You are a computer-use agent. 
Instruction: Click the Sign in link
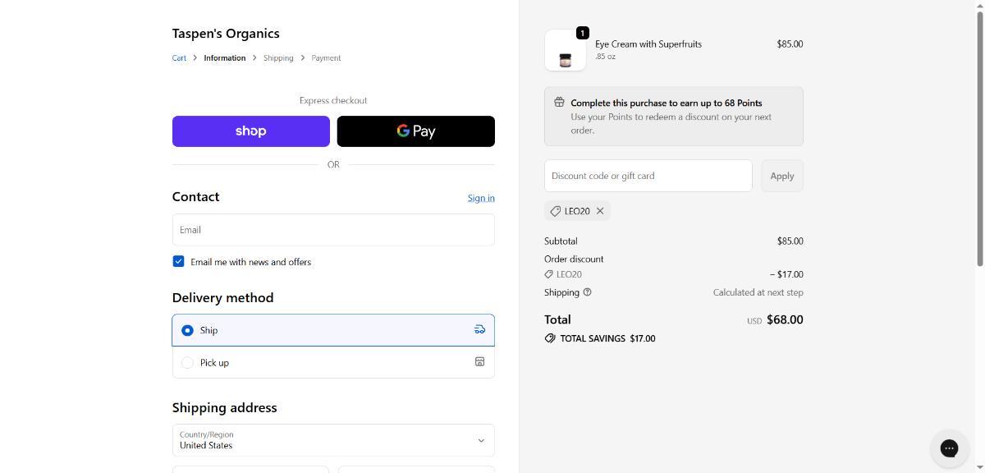(x=481, y=198)
